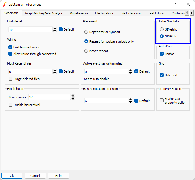Click the Cancel button
The image size is (195, 180).
pos(35,176)
